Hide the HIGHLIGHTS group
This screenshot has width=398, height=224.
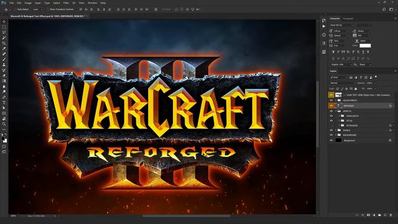(331, 116)
